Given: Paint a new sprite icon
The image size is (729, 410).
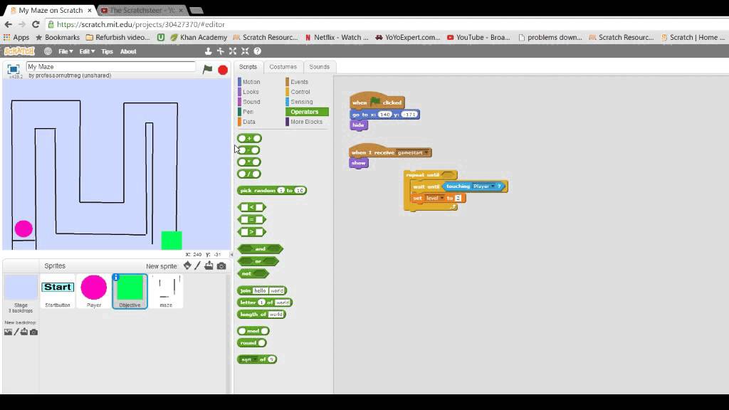Looking at the screenshot, I should (x=198, y=266).
